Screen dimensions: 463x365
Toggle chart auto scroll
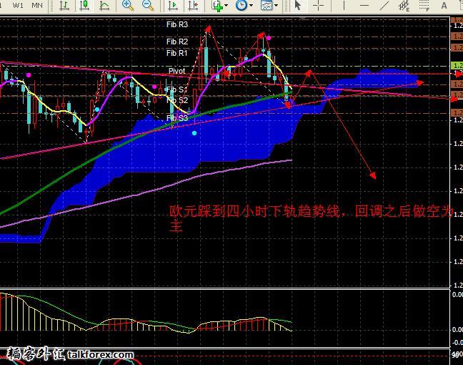(173, 6)
